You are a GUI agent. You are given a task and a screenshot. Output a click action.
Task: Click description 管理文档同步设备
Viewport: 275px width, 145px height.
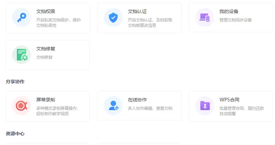tap(236, 20)
